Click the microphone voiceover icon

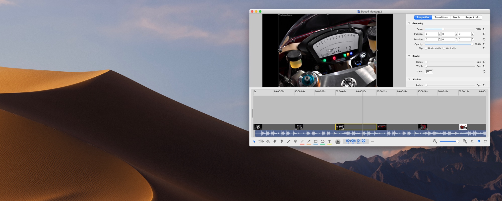[x=282, y=141]
